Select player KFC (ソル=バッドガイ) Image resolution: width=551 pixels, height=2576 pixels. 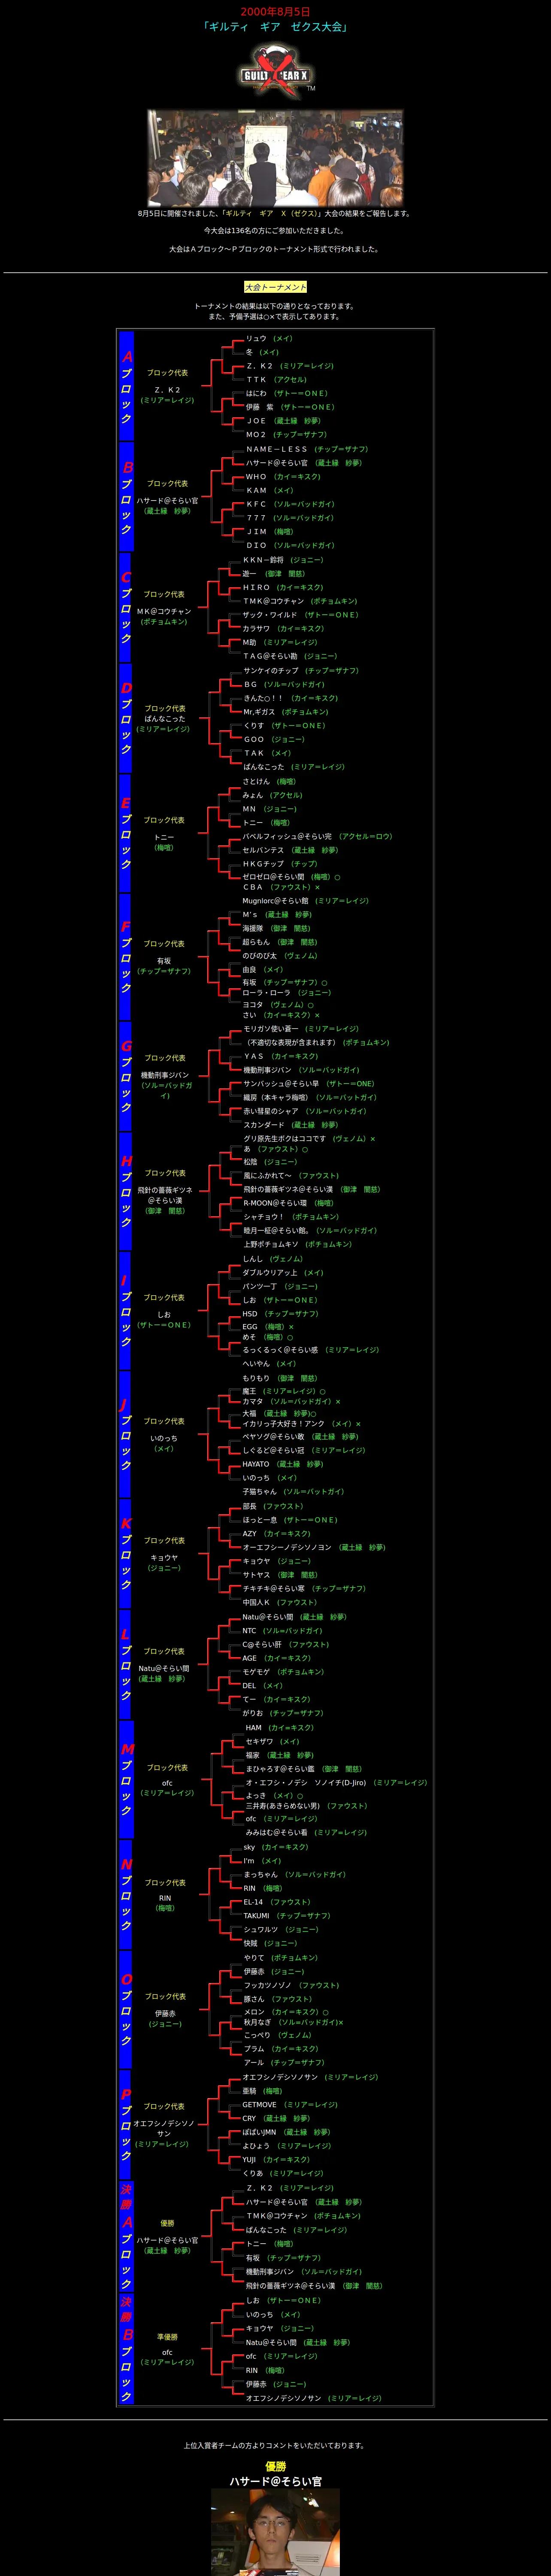coord(290,504)
